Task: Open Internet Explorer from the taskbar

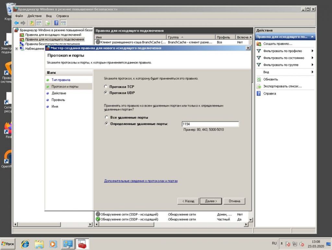Action: pos(25,244)
